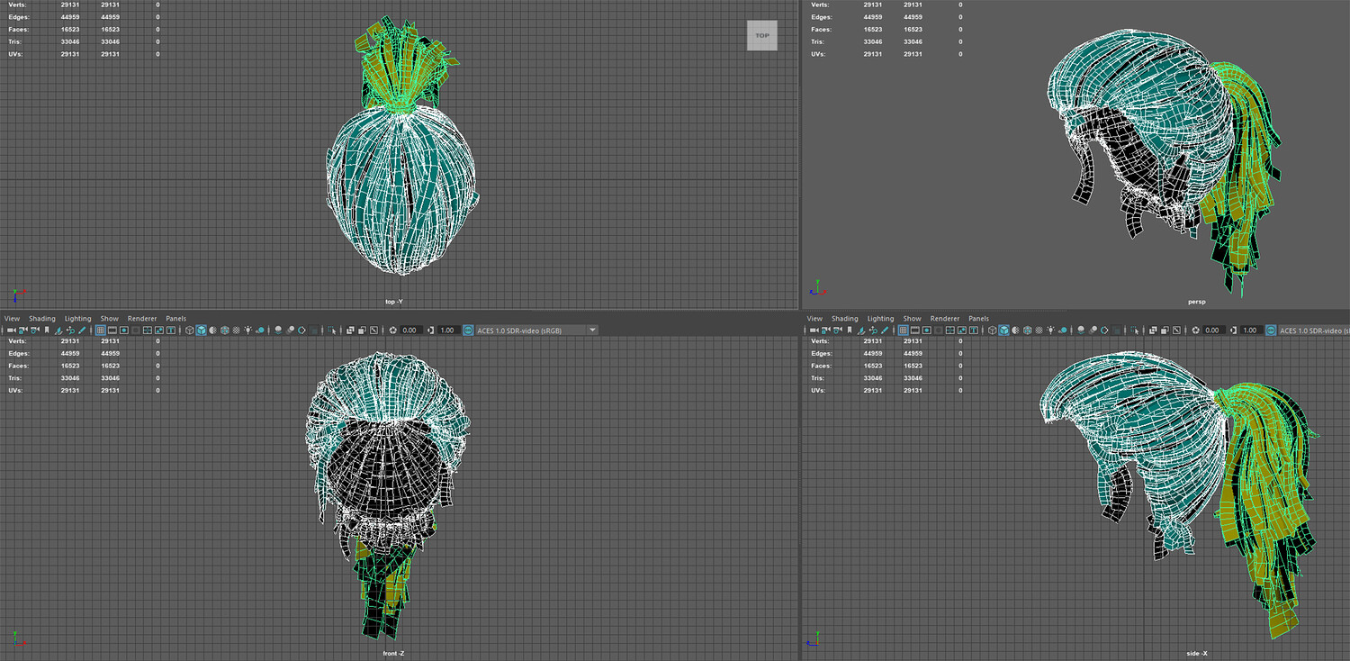1350x661 pixels.
Task: Toggle Textured display in front view toolbar
Action: tap(236, 330)
